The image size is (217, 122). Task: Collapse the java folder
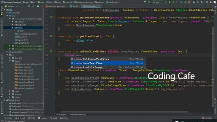pyautogui.click(x=7, y=16)
